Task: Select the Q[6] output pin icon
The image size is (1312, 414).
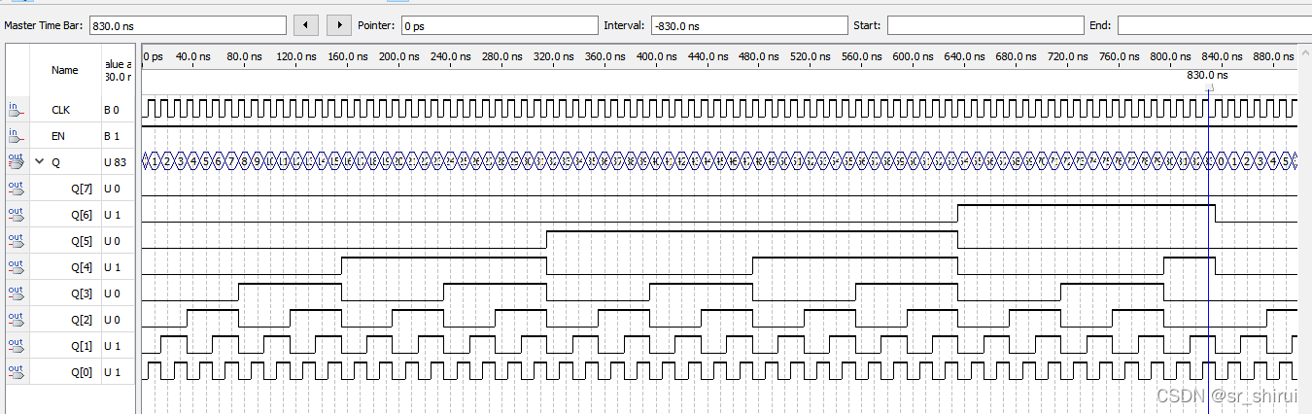Action: (x=16, y=214)
